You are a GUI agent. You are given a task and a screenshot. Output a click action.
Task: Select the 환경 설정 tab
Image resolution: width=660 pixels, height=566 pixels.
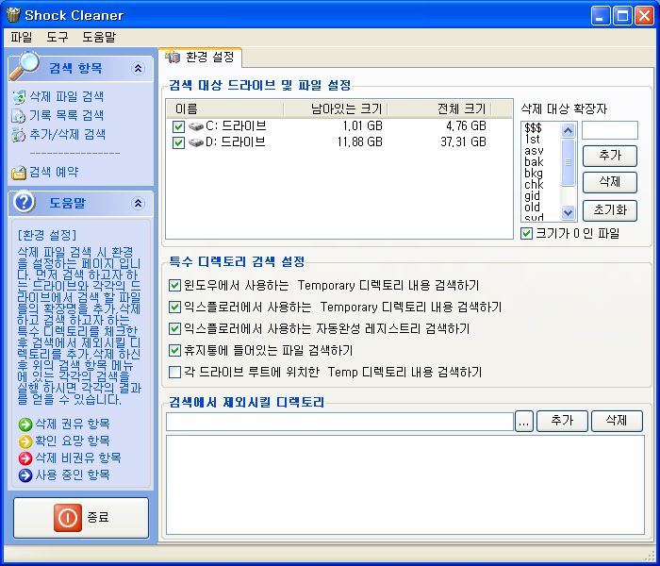click(200, 58)
